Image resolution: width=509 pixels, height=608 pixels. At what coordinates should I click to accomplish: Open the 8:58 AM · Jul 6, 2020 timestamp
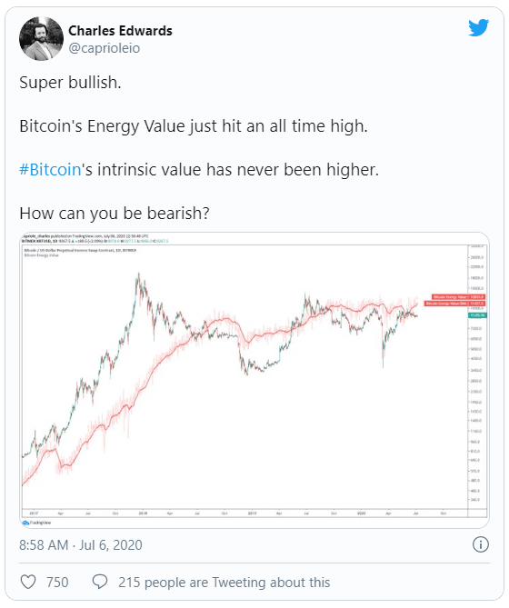point(81,544)
